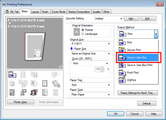This screenshot has width=166, height=120.
Task: Click the OK button
Action: point(116,114)
